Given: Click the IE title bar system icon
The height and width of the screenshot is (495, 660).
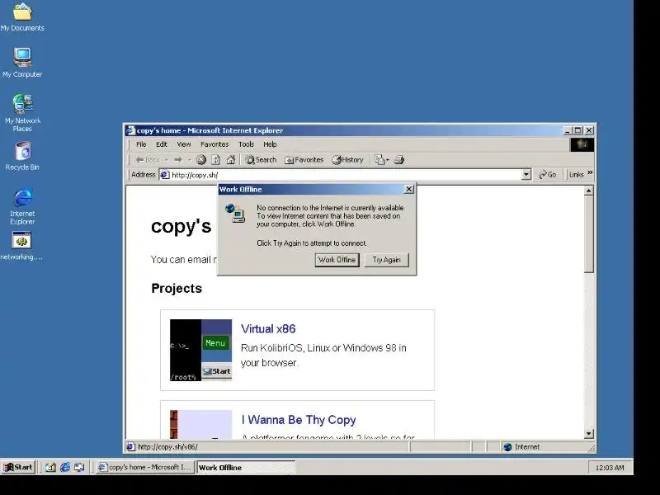Looking at the screenshot, I should pos(130,130).
